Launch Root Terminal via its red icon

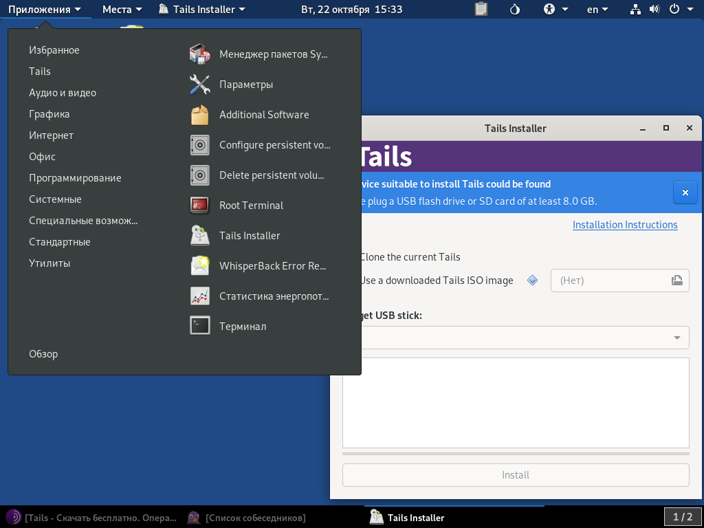tap(200, 205)
